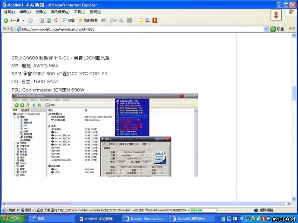Image resolution: width=298 pixels, height=223 pixels.
Task: Switch to the Komica taskbar window
Action: pos(146,219)
